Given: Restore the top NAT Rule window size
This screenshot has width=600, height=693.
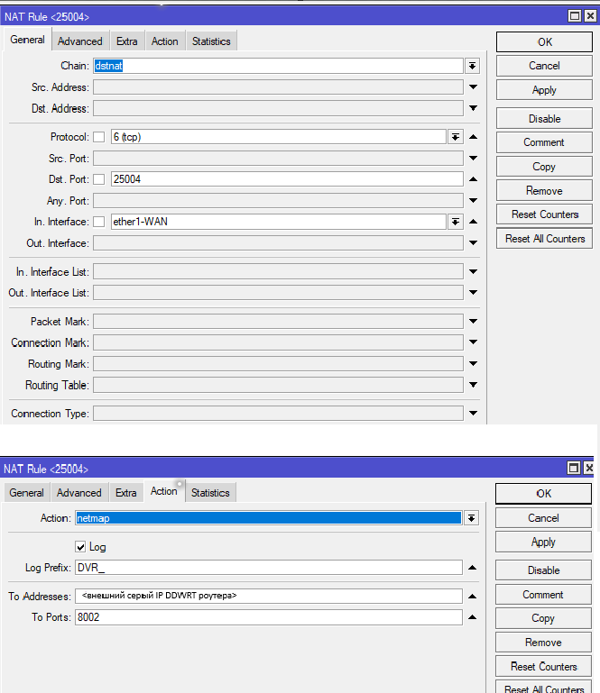Looking at the screenshot, I should click(575, 16).
